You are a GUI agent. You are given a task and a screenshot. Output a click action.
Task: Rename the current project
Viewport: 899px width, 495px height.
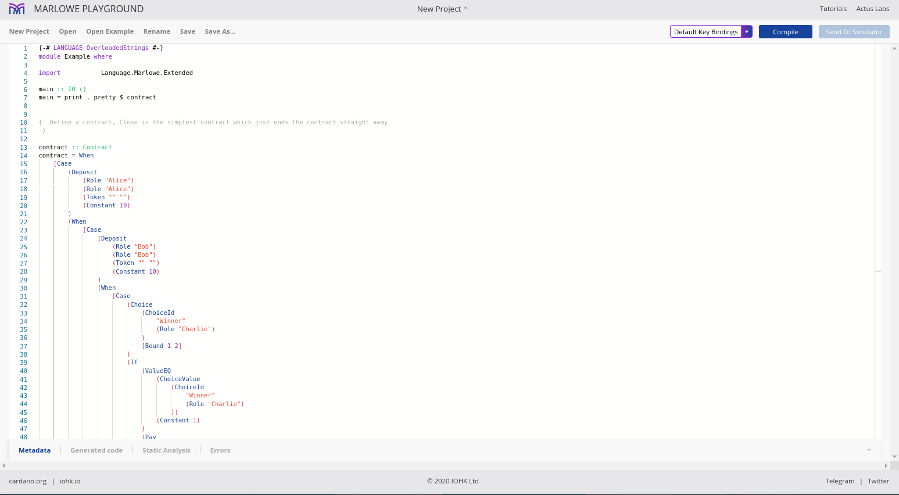click(157, 31)
